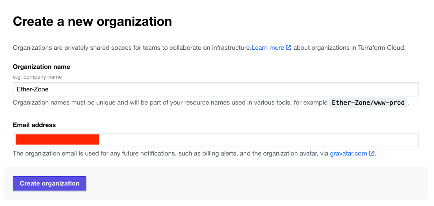Click the Organization name label
The width and height of the screenshot is (434, 206).
(x=41, y=67)
